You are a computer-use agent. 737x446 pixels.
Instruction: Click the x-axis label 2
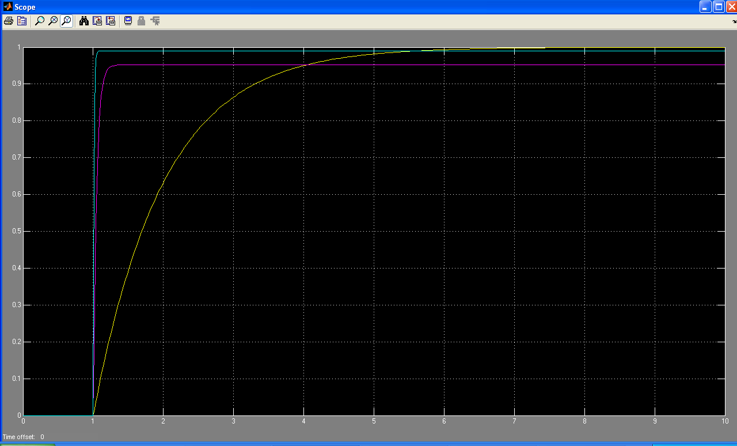click(164, 421)
